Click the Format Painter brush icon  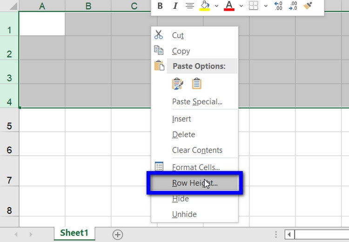click(x=308, y=6)
